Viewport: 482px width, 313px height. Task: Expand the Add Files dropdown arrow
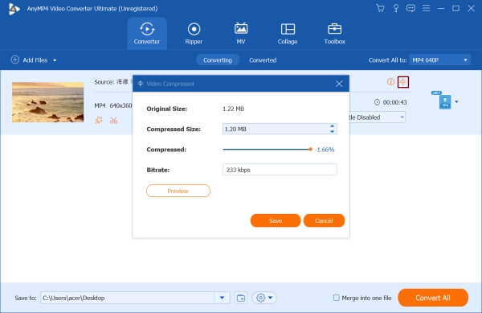tap(55, 60)
